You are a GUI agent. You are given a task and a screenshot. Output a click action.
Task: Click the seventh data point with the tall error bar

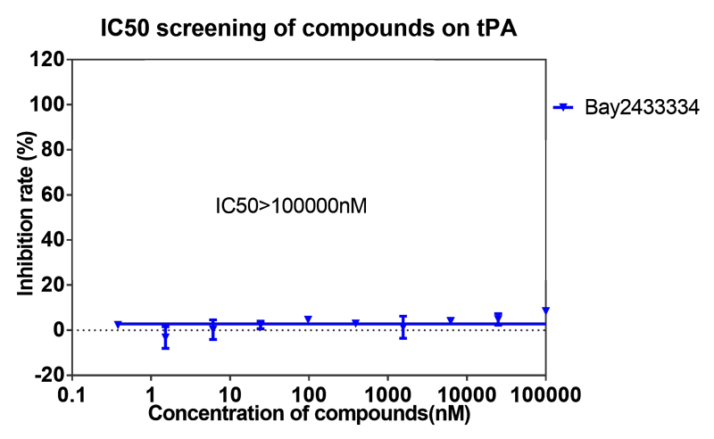(403, 326)
